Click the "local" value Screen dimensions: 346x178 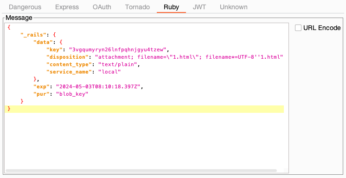click(109, 72)
